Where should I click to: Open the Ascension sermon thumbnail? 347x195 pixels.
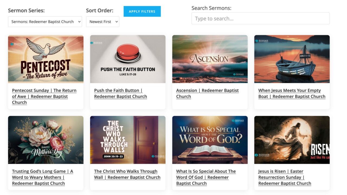click(210, 59)
